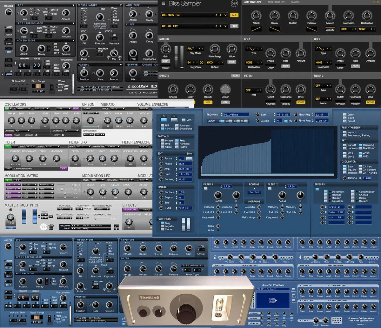Open the POLY Play Mode dropdown in Bliss Master
Screen dimensions: 381x328
coord(195,49)
